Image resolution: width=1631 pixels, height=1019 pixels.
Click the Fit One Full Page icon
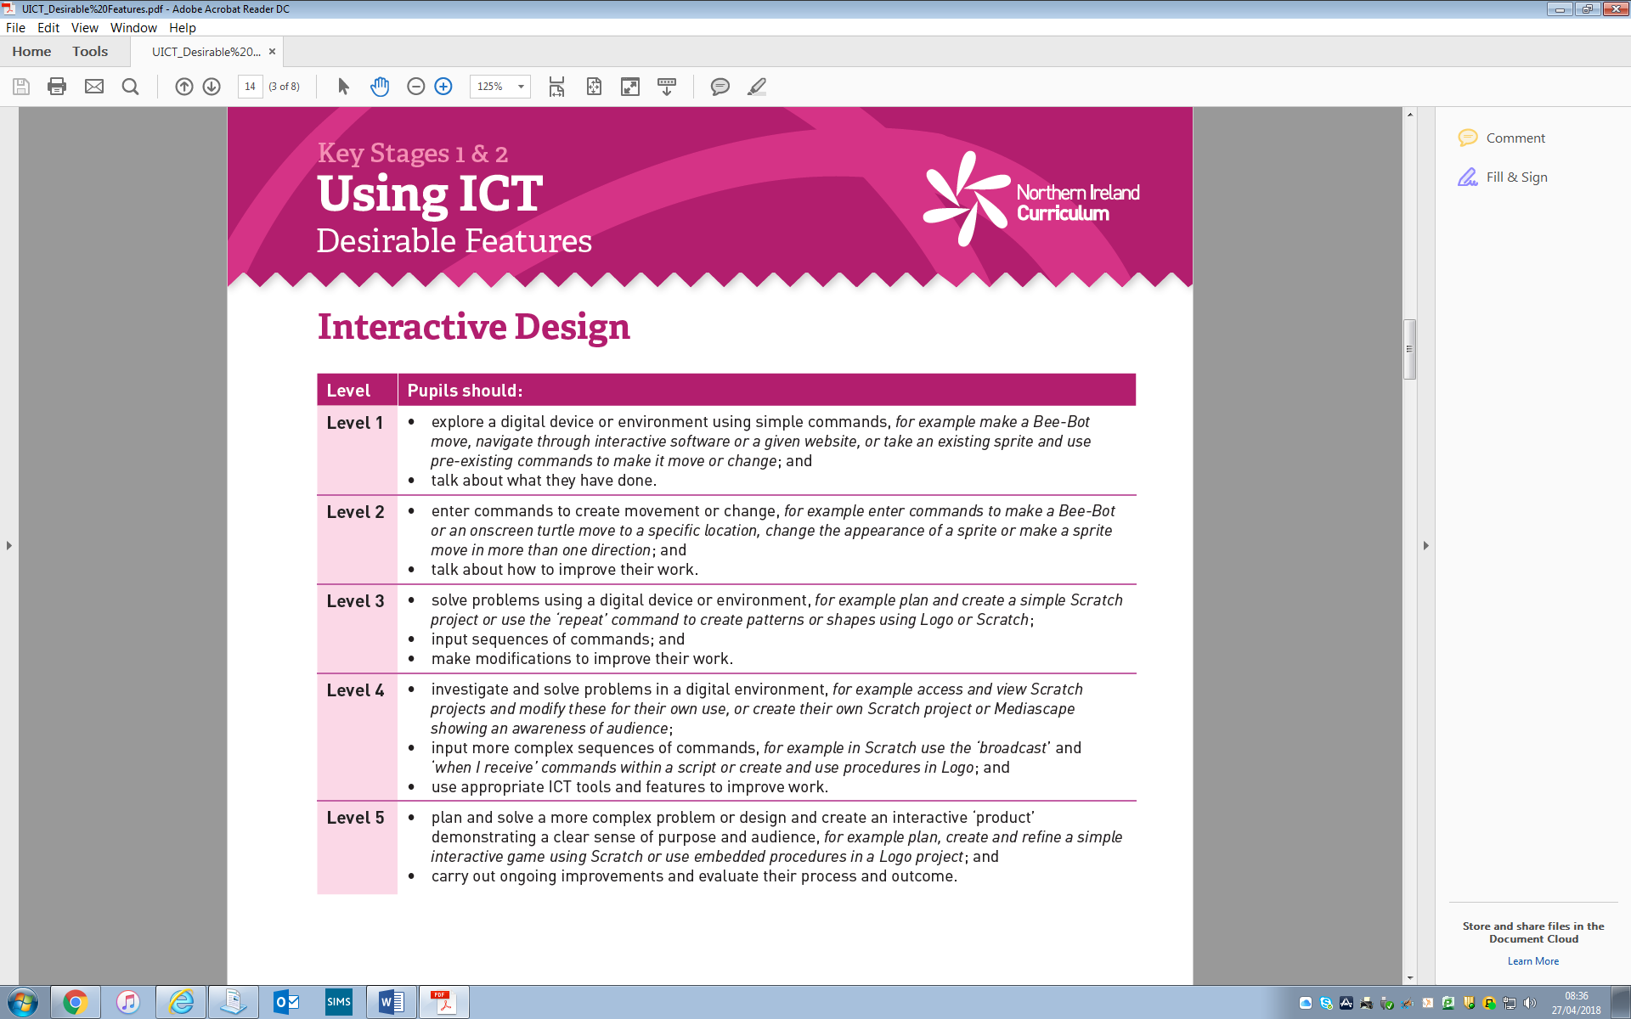tap(594, 87)
